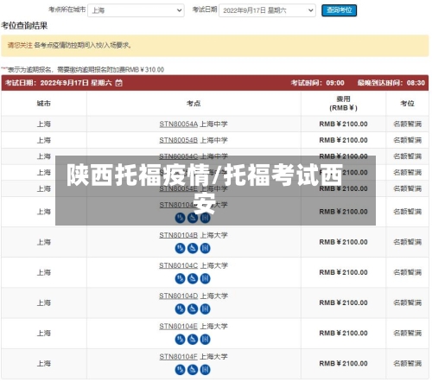This screenshot has height=382, width=432.
Task: Click the 请您关注 text in the yellow notice
Action: [20, 45]
